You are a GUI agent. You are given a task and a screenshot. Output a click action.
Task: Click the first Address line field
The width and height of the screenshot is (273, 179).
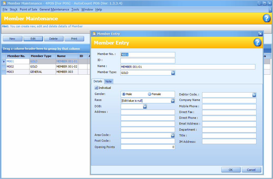coord(148,112)
